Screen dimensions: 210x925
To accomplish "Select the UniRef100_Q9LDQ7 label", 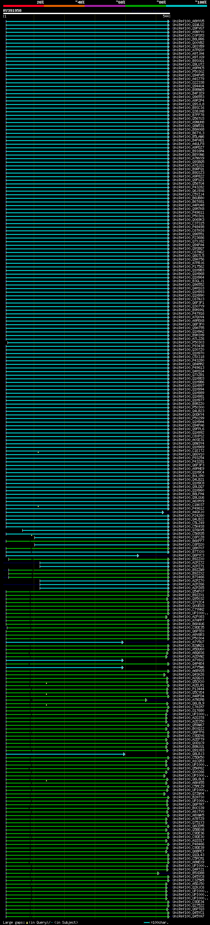I will (x=188, y=487).
